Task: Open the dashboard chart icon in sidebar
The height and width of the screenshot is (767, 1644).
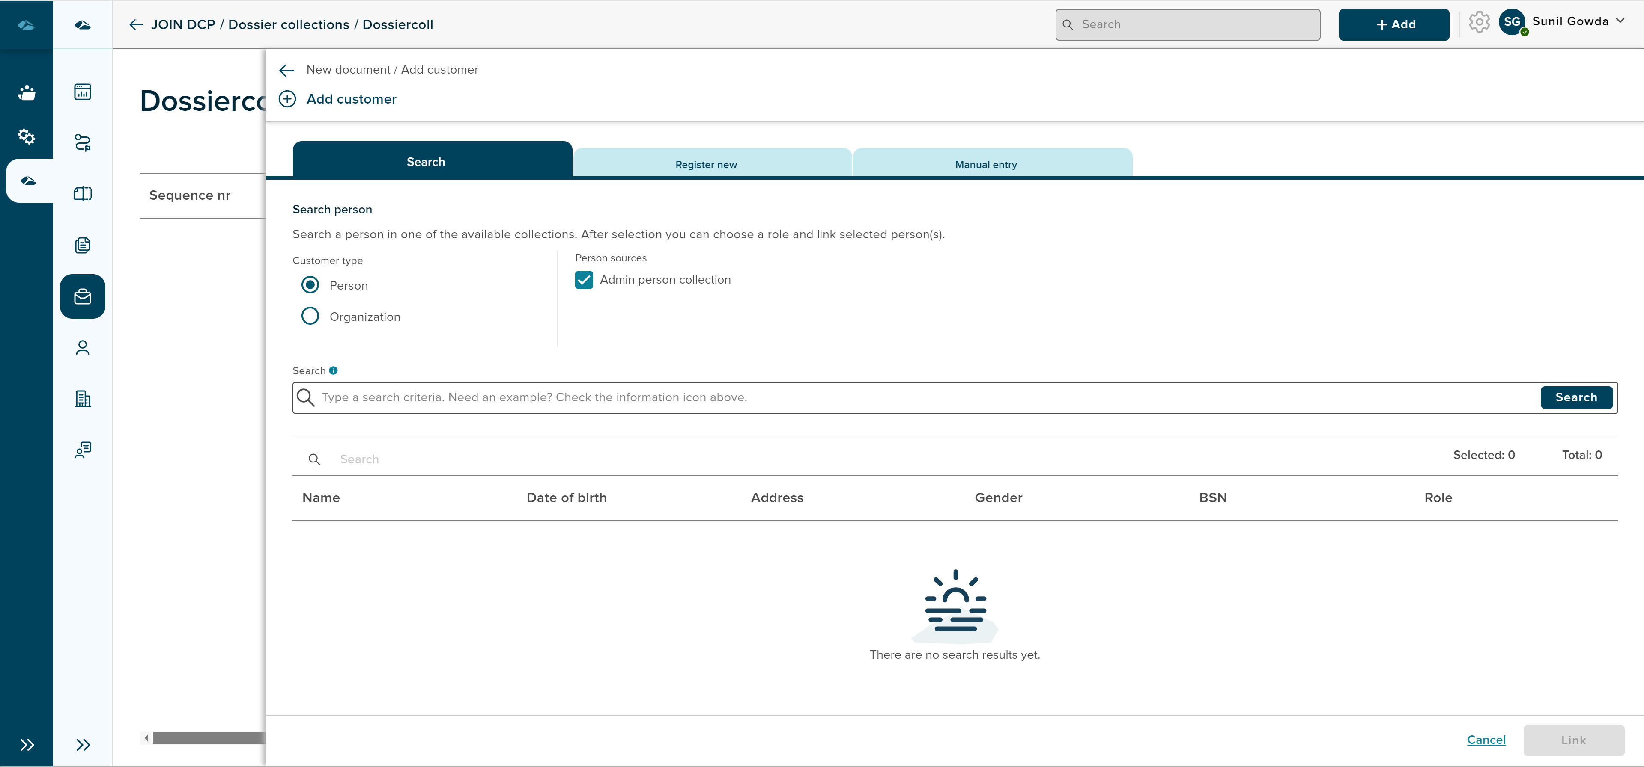Action: (x=82, y=92)
